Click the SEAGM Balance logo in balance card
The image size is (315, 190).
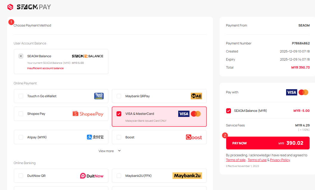88,56
